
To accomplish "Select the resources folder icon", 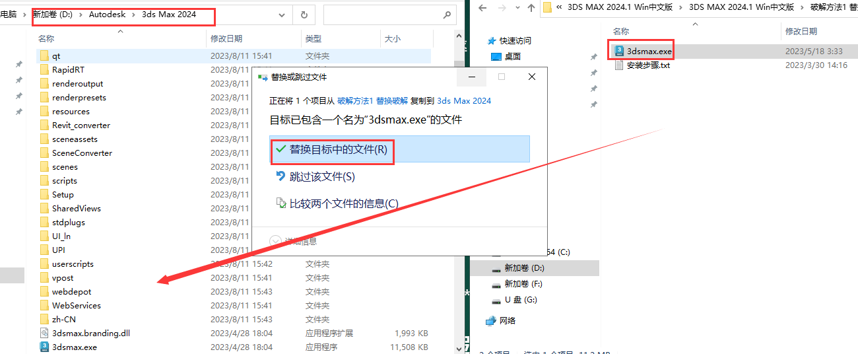I will pyautogui.click(x=45, y=112).
